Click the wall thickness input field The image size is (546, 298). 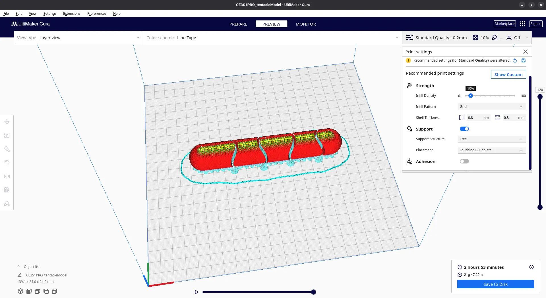(478, 118)
